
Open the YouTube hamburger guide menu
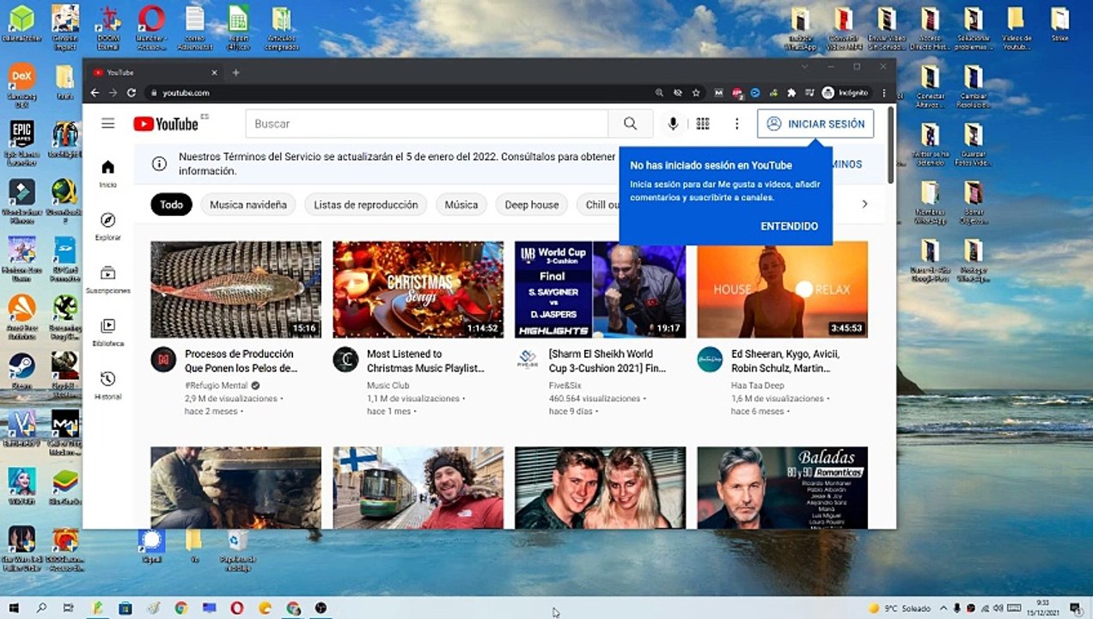click(x=107, y=124)
